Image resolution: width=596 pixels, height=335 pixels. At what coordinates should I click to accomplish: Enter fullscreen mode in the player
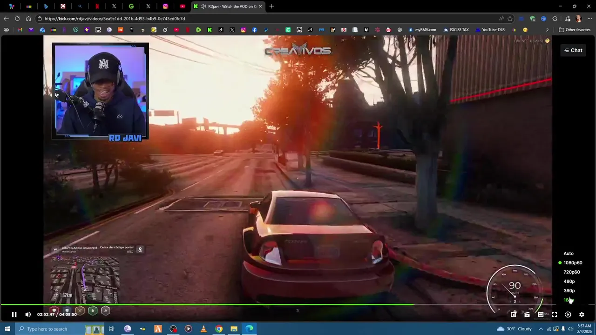554,315
